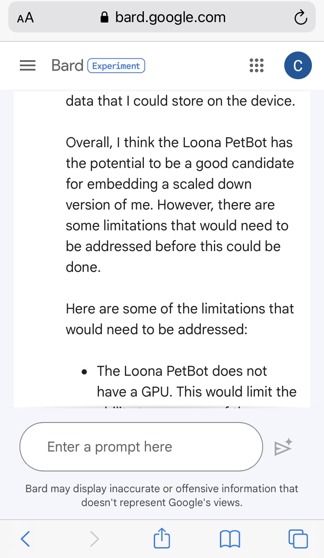The height and width of the screenshot is (558, 324).
Task: Focus the "Enter a prompt here" field
Action: [x=141, y=447]
